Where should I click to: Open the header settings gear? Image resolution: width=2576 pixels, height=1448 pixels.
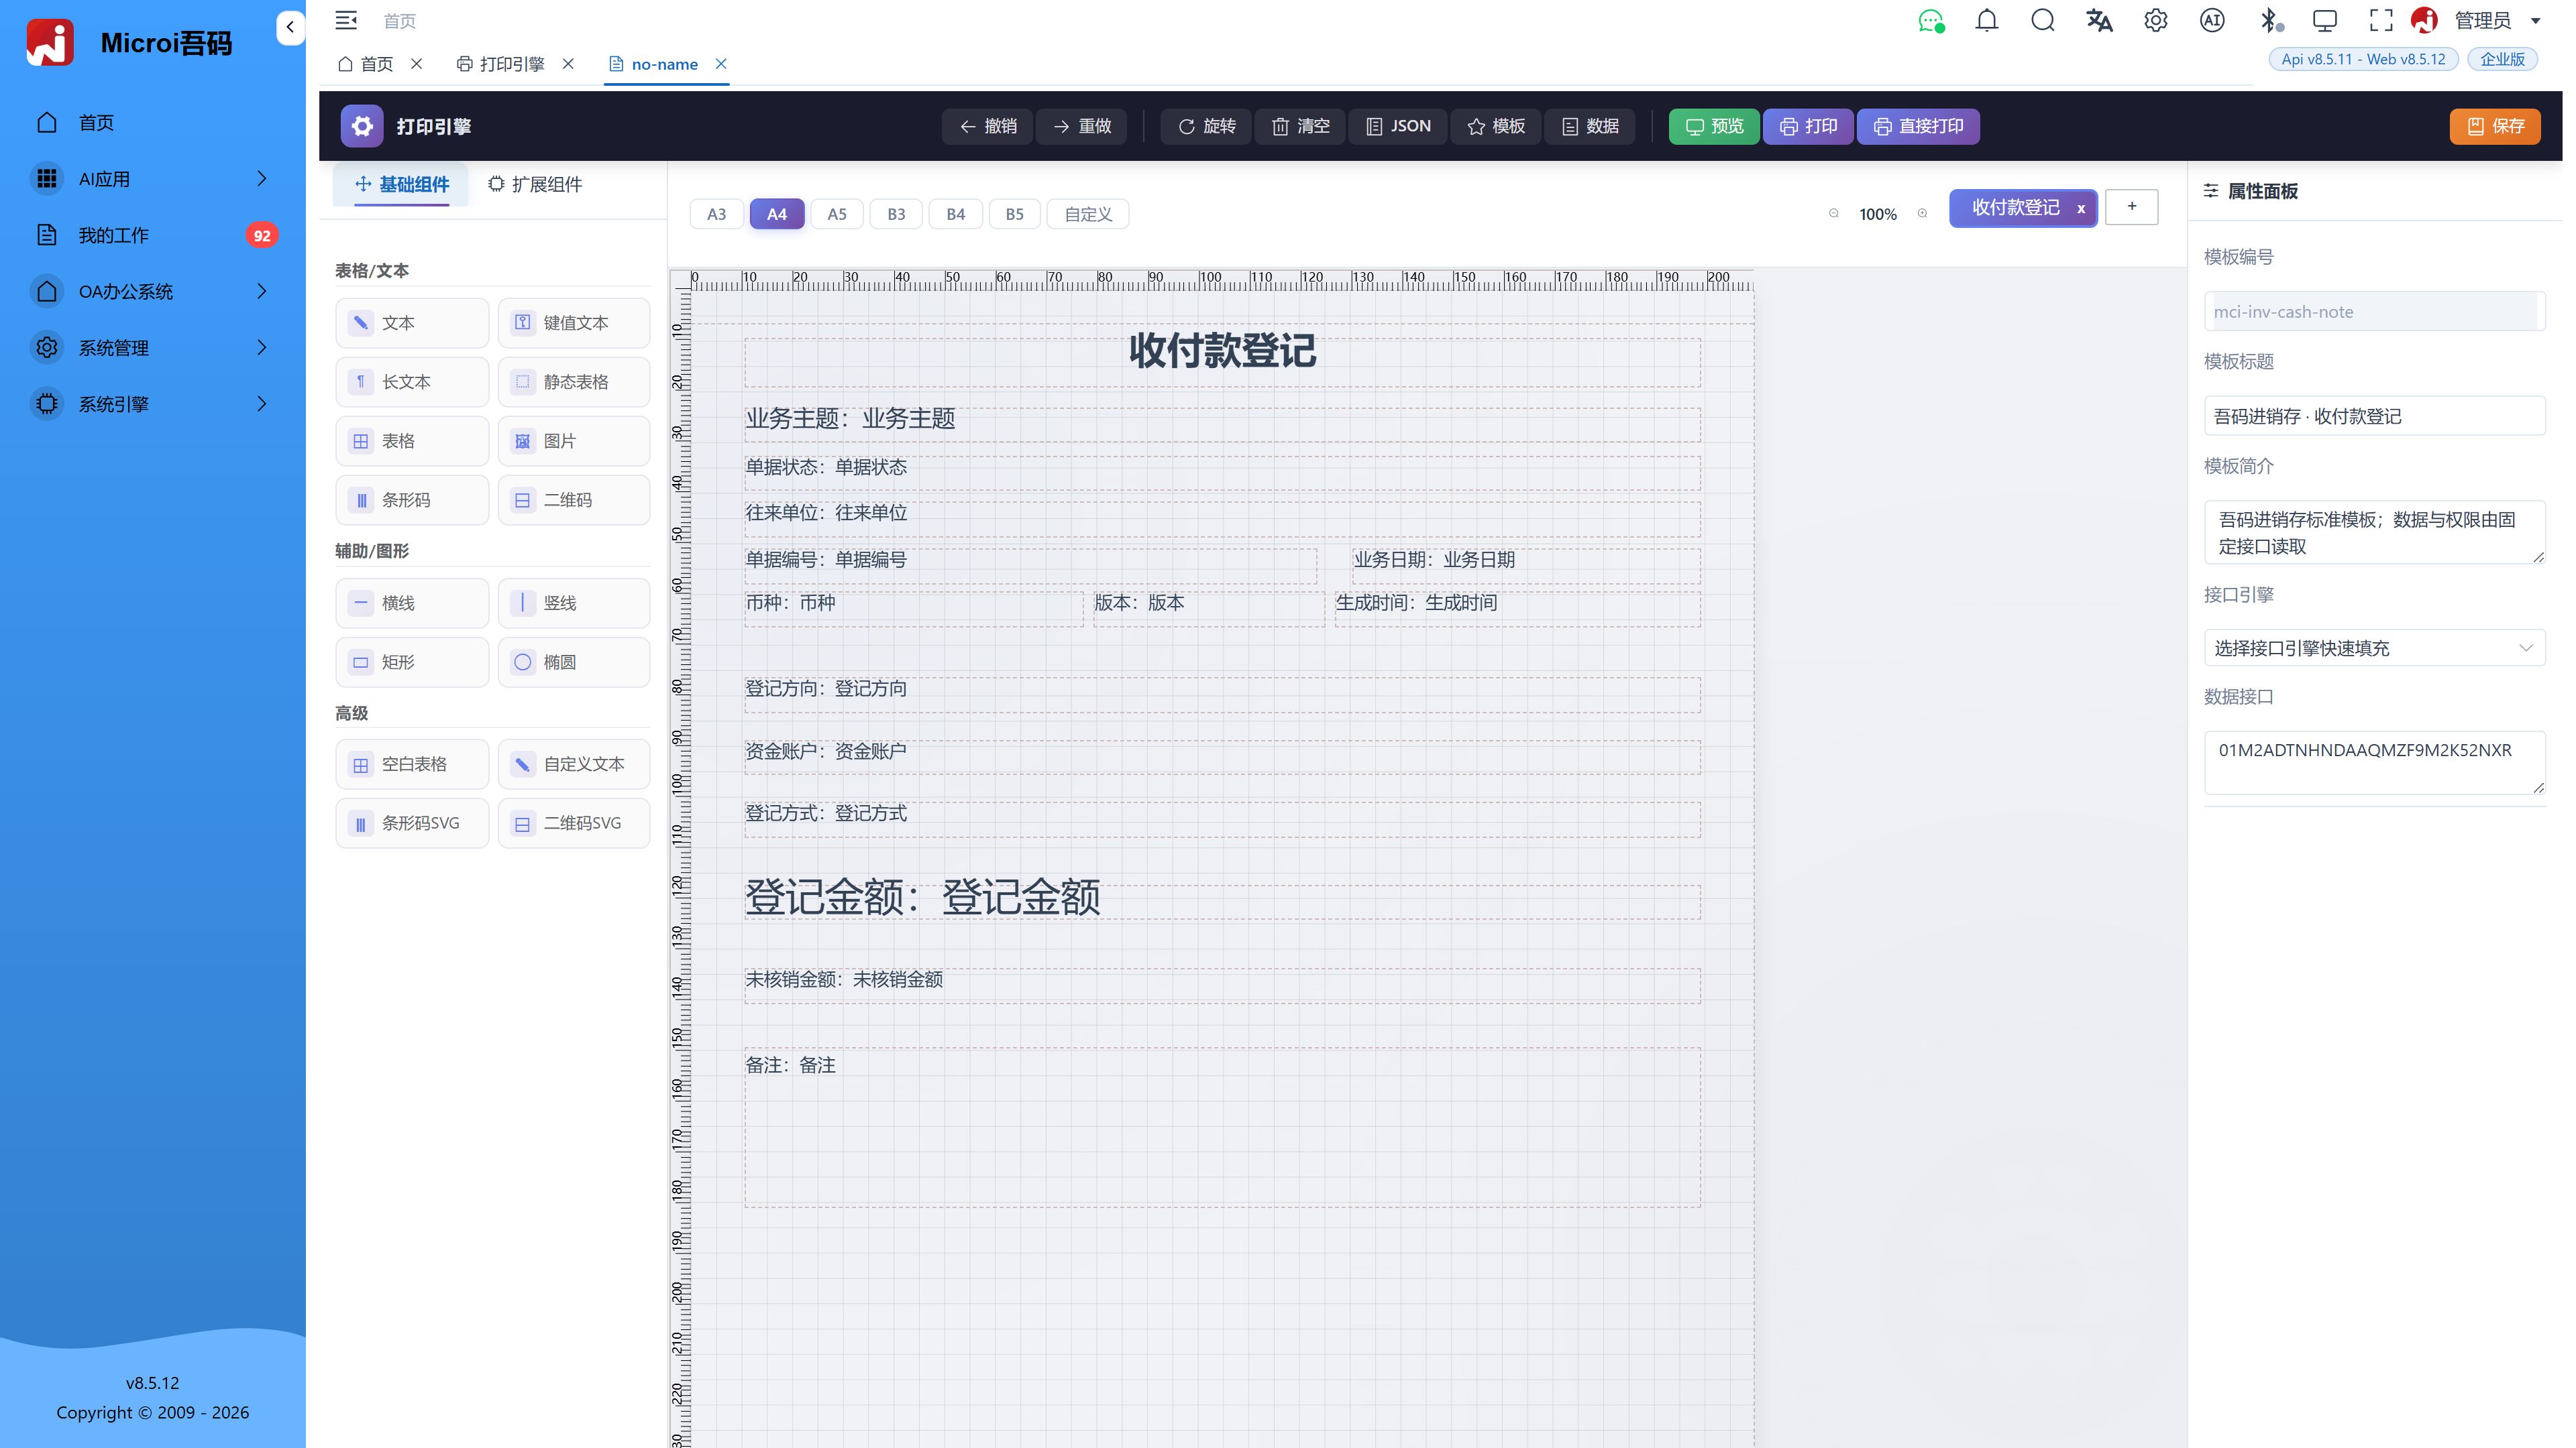[x=2156, y=21]
